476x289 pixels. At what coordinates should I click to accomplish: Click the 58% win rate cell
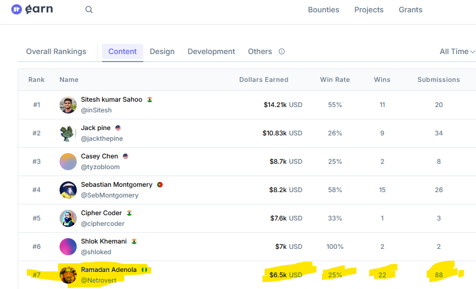tap(335, 190)
